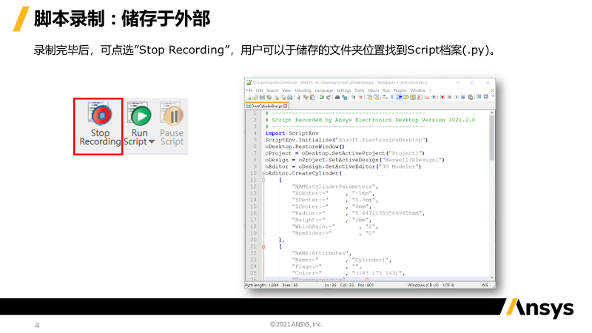This screenshot has height=333, width=592.
Task: Click the Stop Macro Recording square icon
Action: tap(449, 98)
